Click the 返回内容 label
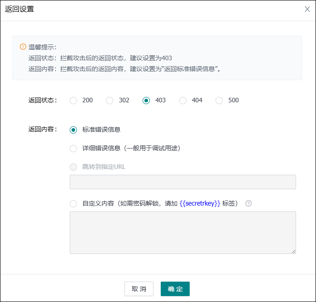 (x=43, y=129)
